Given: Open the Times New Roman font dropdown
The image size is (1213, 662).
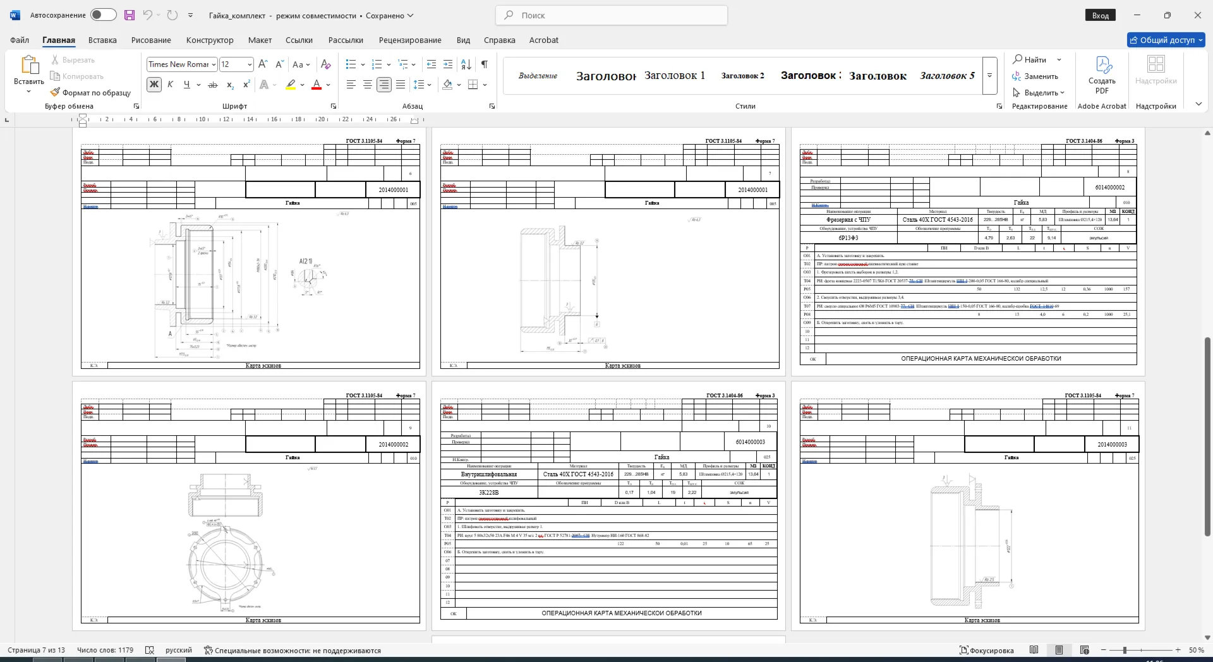Looking at the screenshot, I should coord(214,64).
